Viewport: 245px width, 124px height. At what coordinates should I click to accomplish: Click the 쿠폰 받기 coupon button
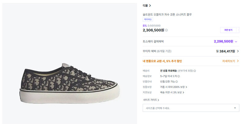pyautogui.click(x=228, y=30)
